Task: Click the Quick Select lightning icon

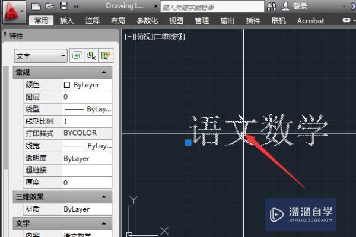Action: pyautogui.click(x=106, y=56)
